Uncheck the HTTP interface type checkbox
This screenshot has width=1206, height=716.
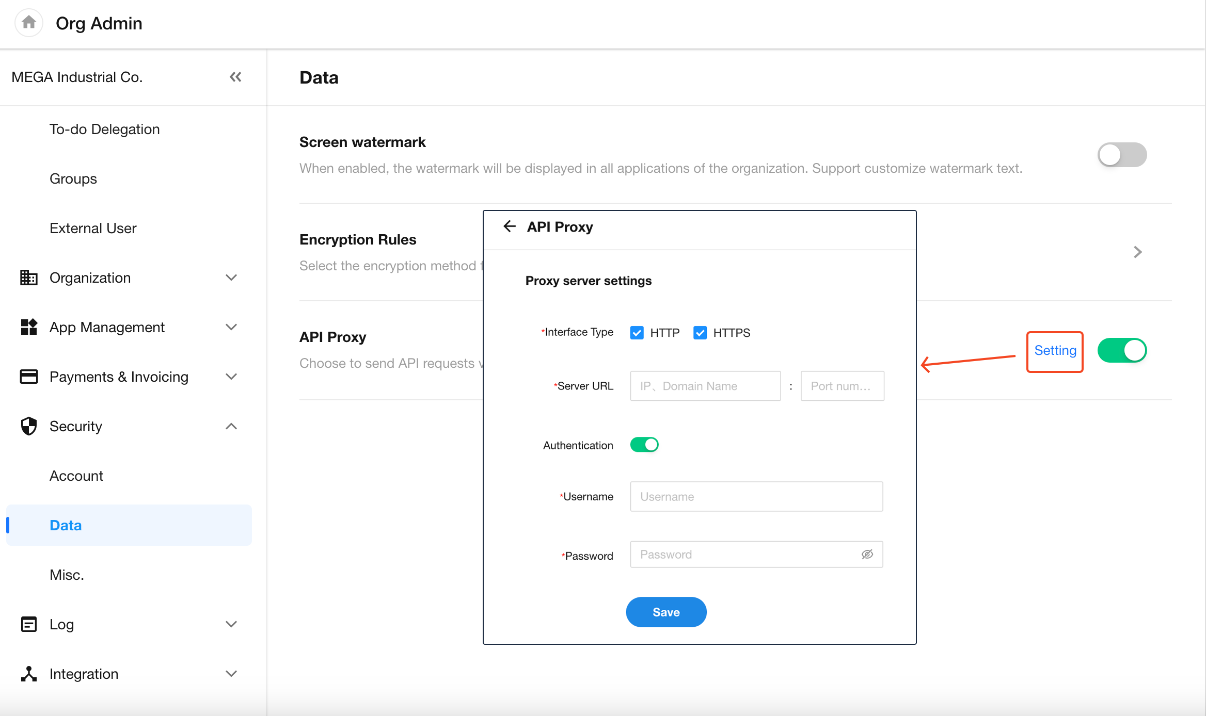click(637, 333)
